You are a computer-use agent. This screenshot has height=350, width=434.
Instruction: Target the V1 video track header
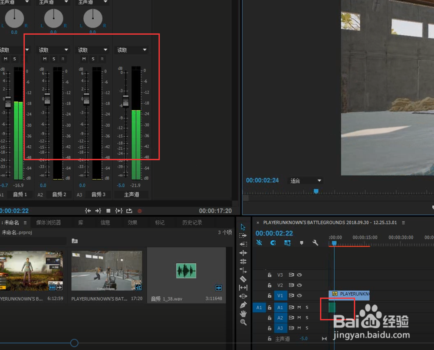[x=280, y=295]
